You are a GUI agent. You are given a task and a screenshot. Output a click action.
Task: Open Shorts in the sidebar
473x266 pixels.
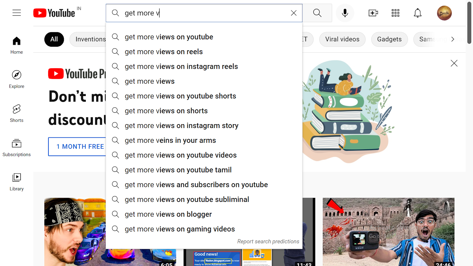[17, 113]
